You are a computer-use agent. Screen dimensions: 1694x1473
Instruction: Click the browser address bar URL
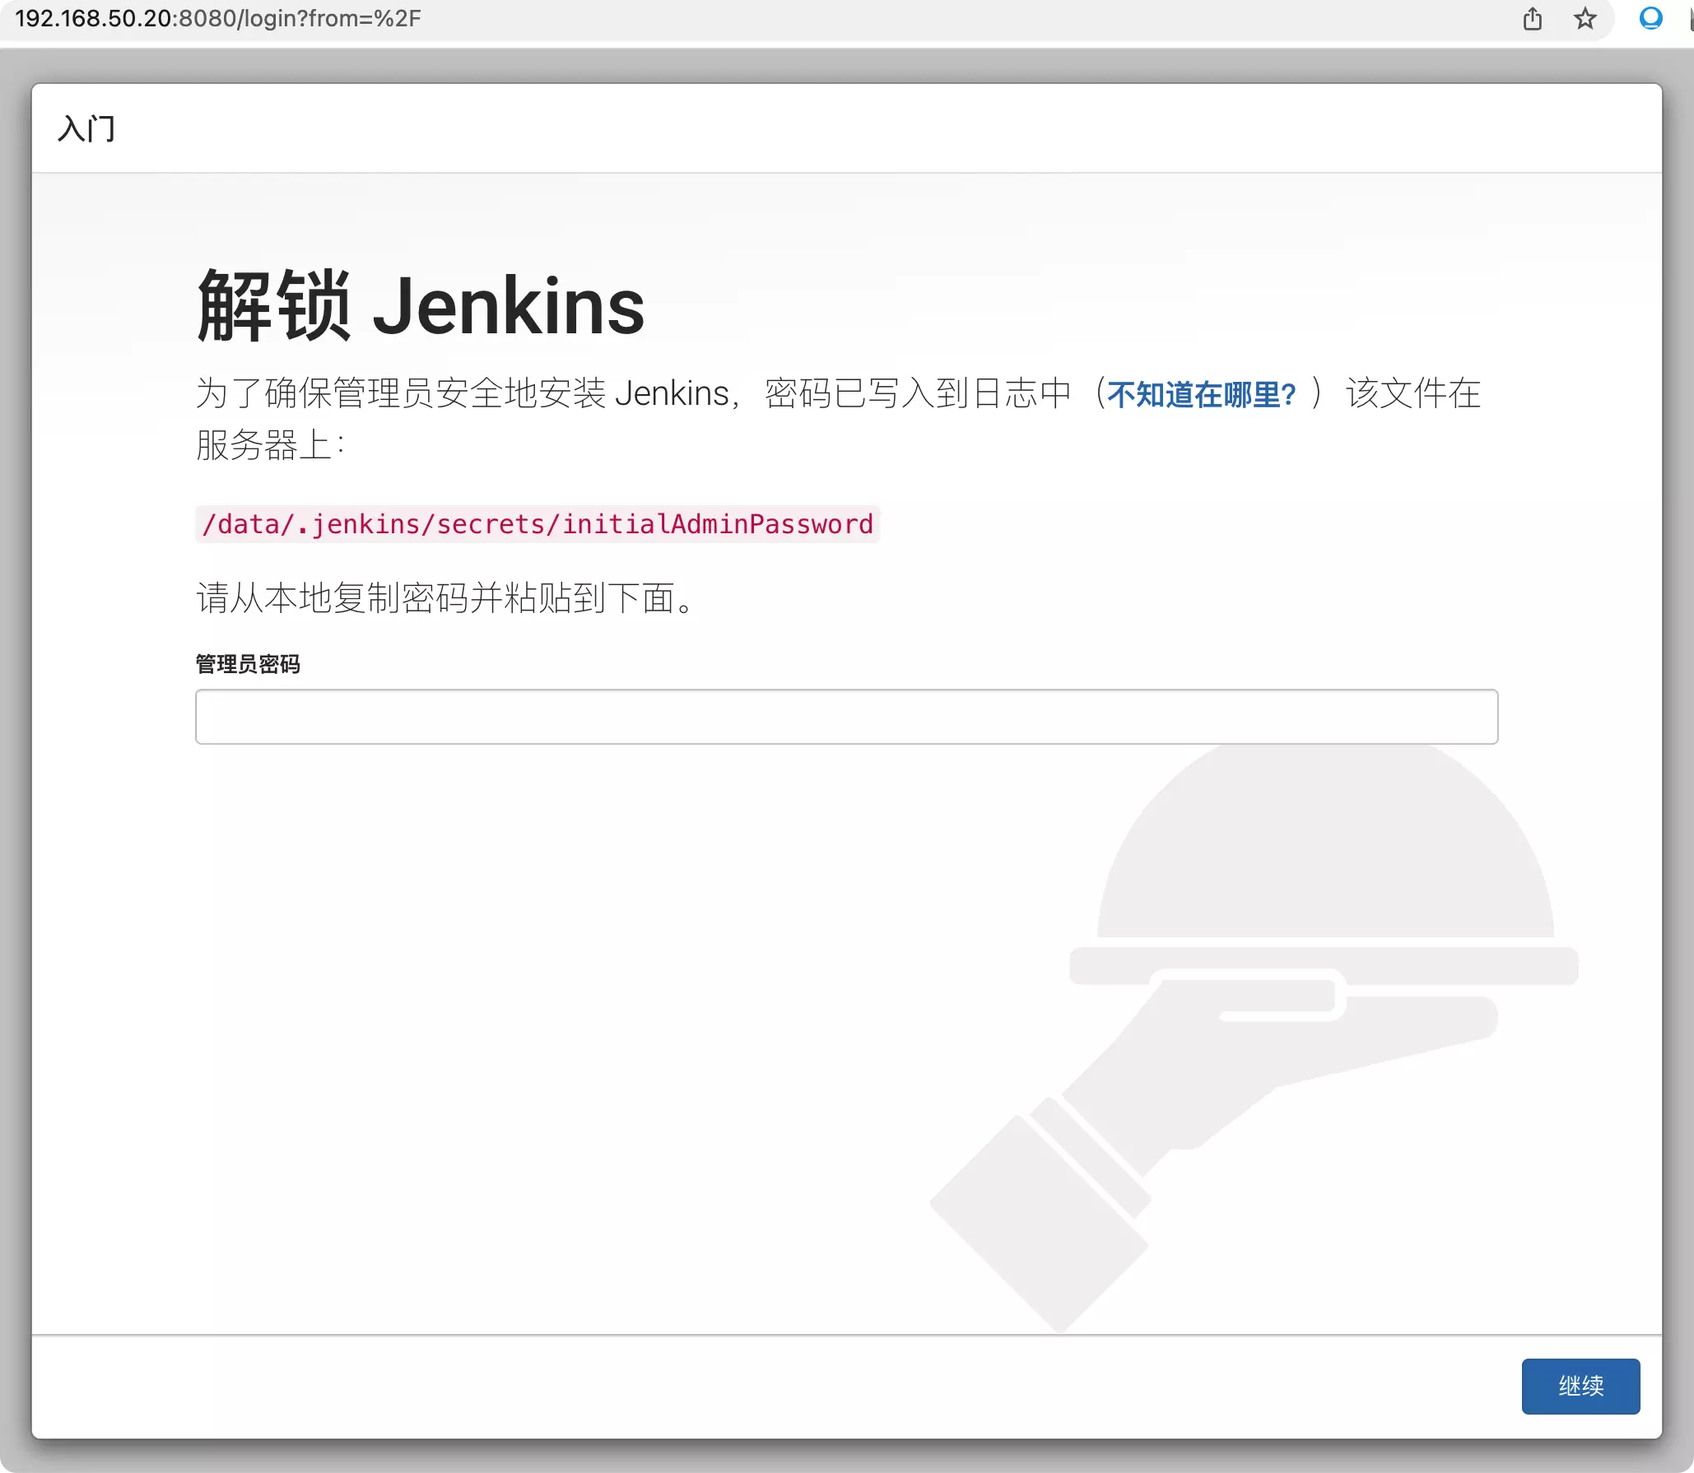[218, 18]
